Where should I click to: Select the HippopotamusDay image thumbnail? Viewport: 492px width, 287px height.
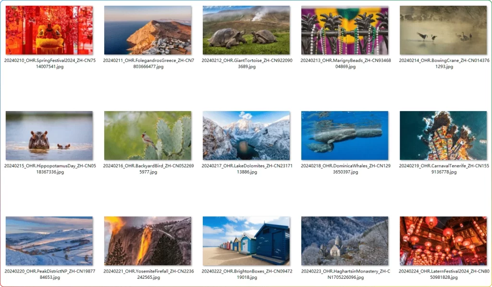(49, 136)
